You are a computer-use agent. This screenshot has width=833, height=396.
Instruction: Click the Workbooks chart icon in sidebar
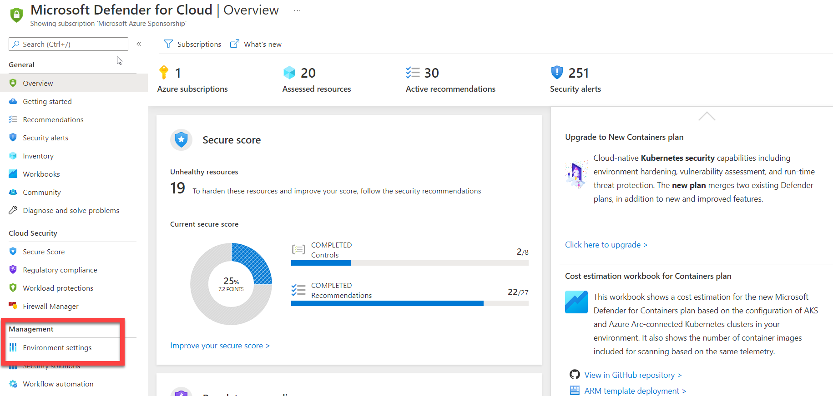13,174
